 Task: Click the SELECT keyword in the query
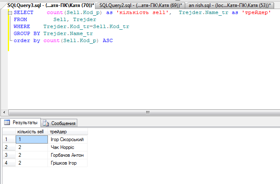(24, 13)
